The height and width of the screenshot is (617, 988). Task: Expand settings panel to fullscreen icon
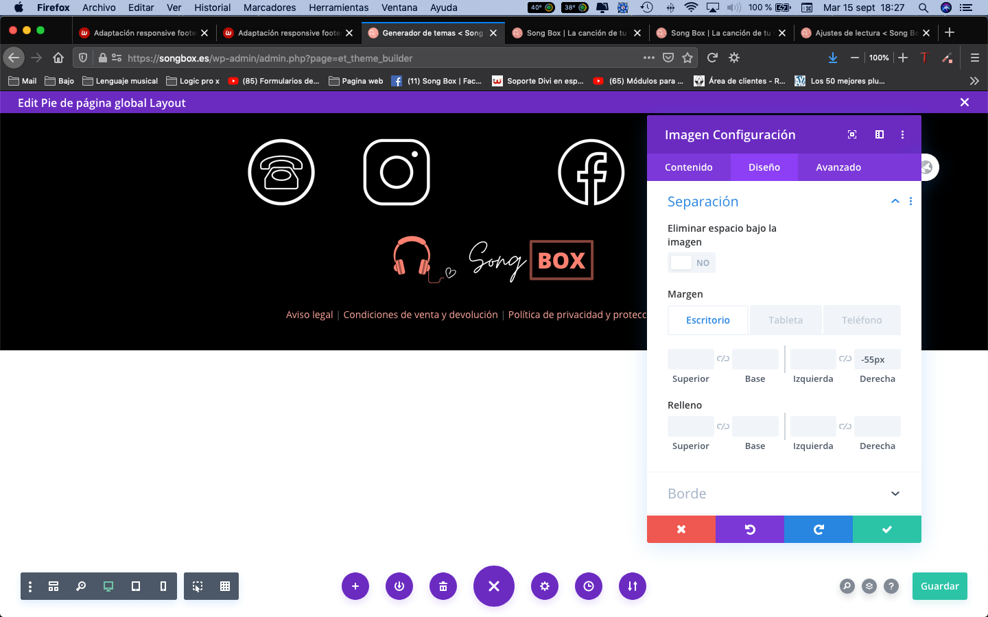pyautogui.click(x=852, y=134)
